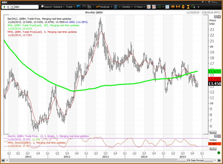223x164 pixels.
Task: Click the undo arrow icon
Action: click(x=78, y=6)
